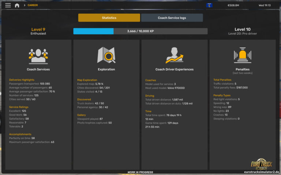Click the blue flag icon in top bar
This screenshot has height=175, width=281.
pyautogui.click(x=210, y=5)
